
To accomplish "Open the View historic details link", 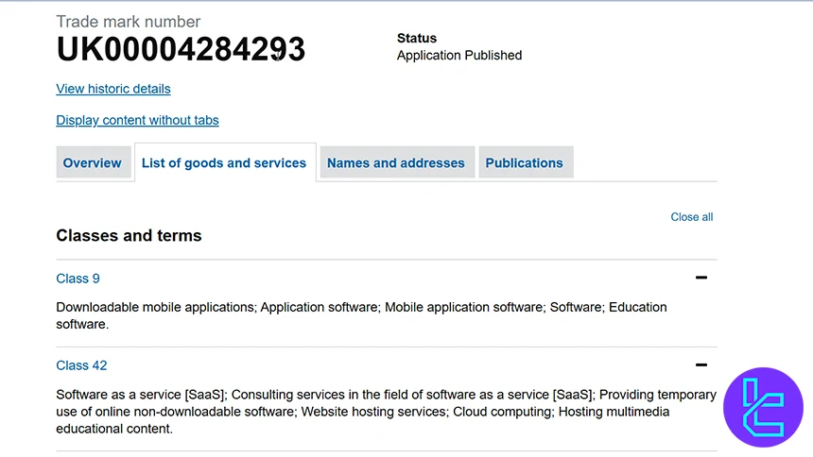I will (113, 89).
